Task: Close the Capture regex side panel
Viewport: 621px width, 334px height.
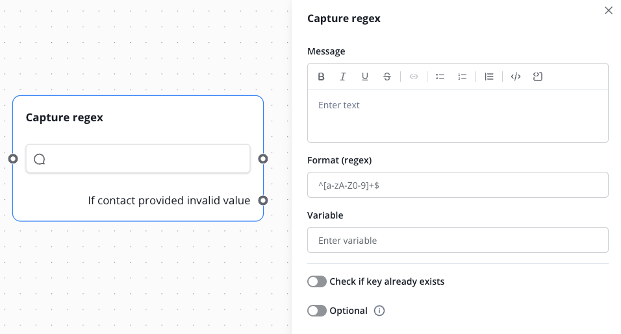Action: pos(609,10)
